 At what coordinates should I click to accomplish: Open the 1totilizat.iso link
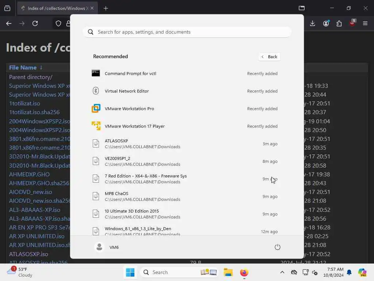24,104
